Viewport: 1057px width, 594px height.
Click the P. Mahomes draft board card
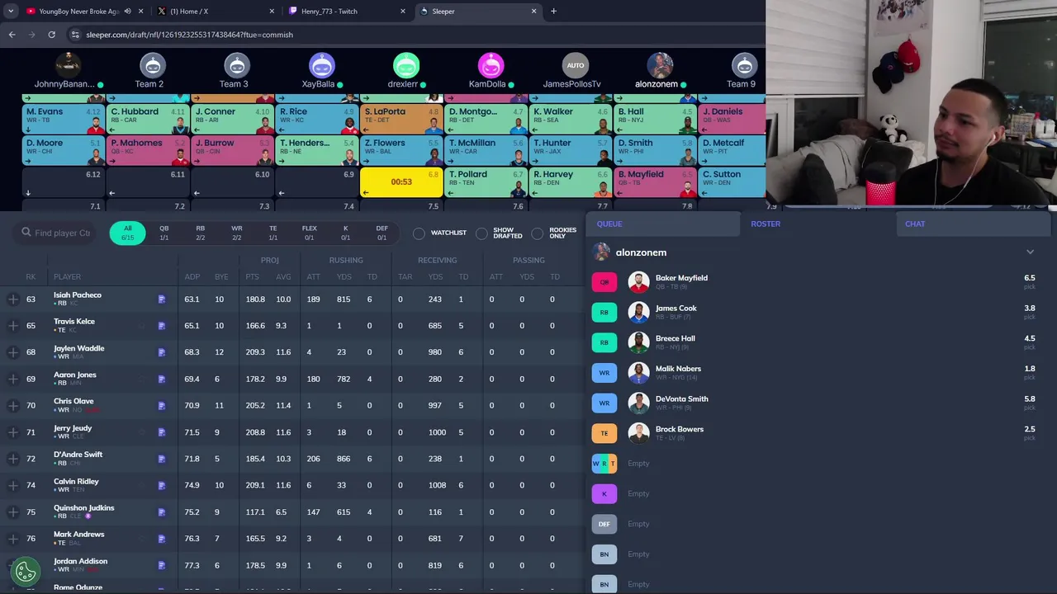pos(148,150)
